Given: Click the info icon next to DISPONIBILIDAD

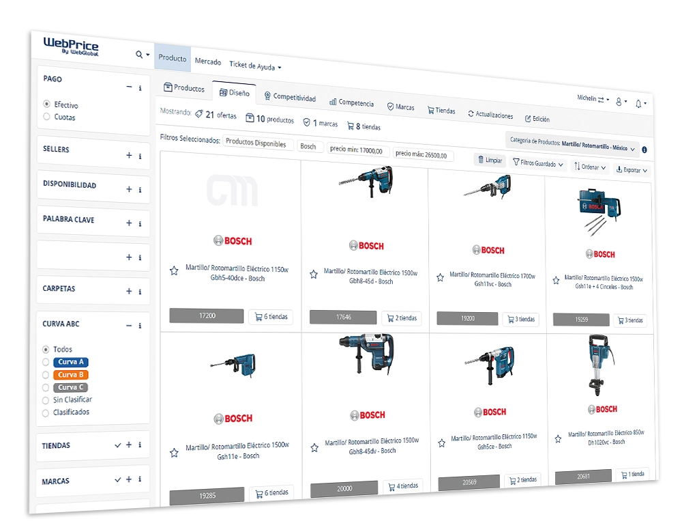Looking at the screenshot, I should pyautogui.click(x=140, y=190).
